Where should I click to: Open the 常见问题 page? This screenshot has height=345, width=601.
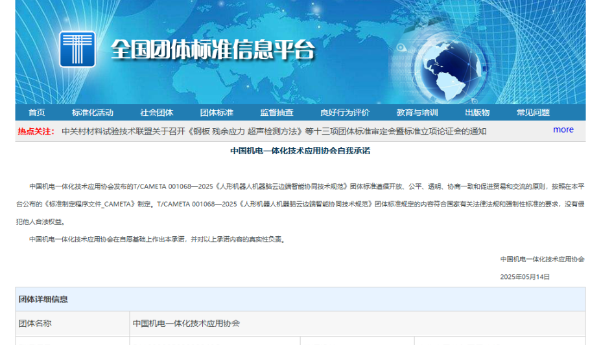coord(533,113)
